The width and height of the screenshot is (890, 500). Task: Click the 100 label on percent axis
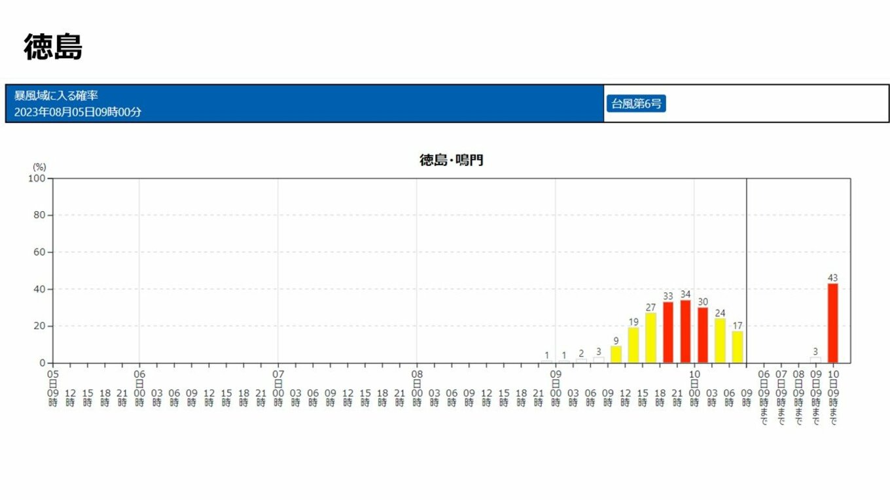(37, 178)
